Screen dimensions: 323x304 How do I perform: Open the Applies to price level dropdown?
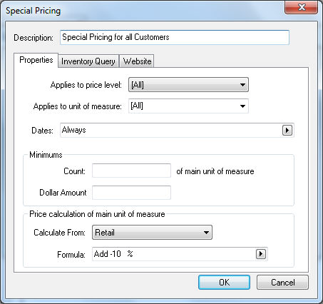[188, 85]
